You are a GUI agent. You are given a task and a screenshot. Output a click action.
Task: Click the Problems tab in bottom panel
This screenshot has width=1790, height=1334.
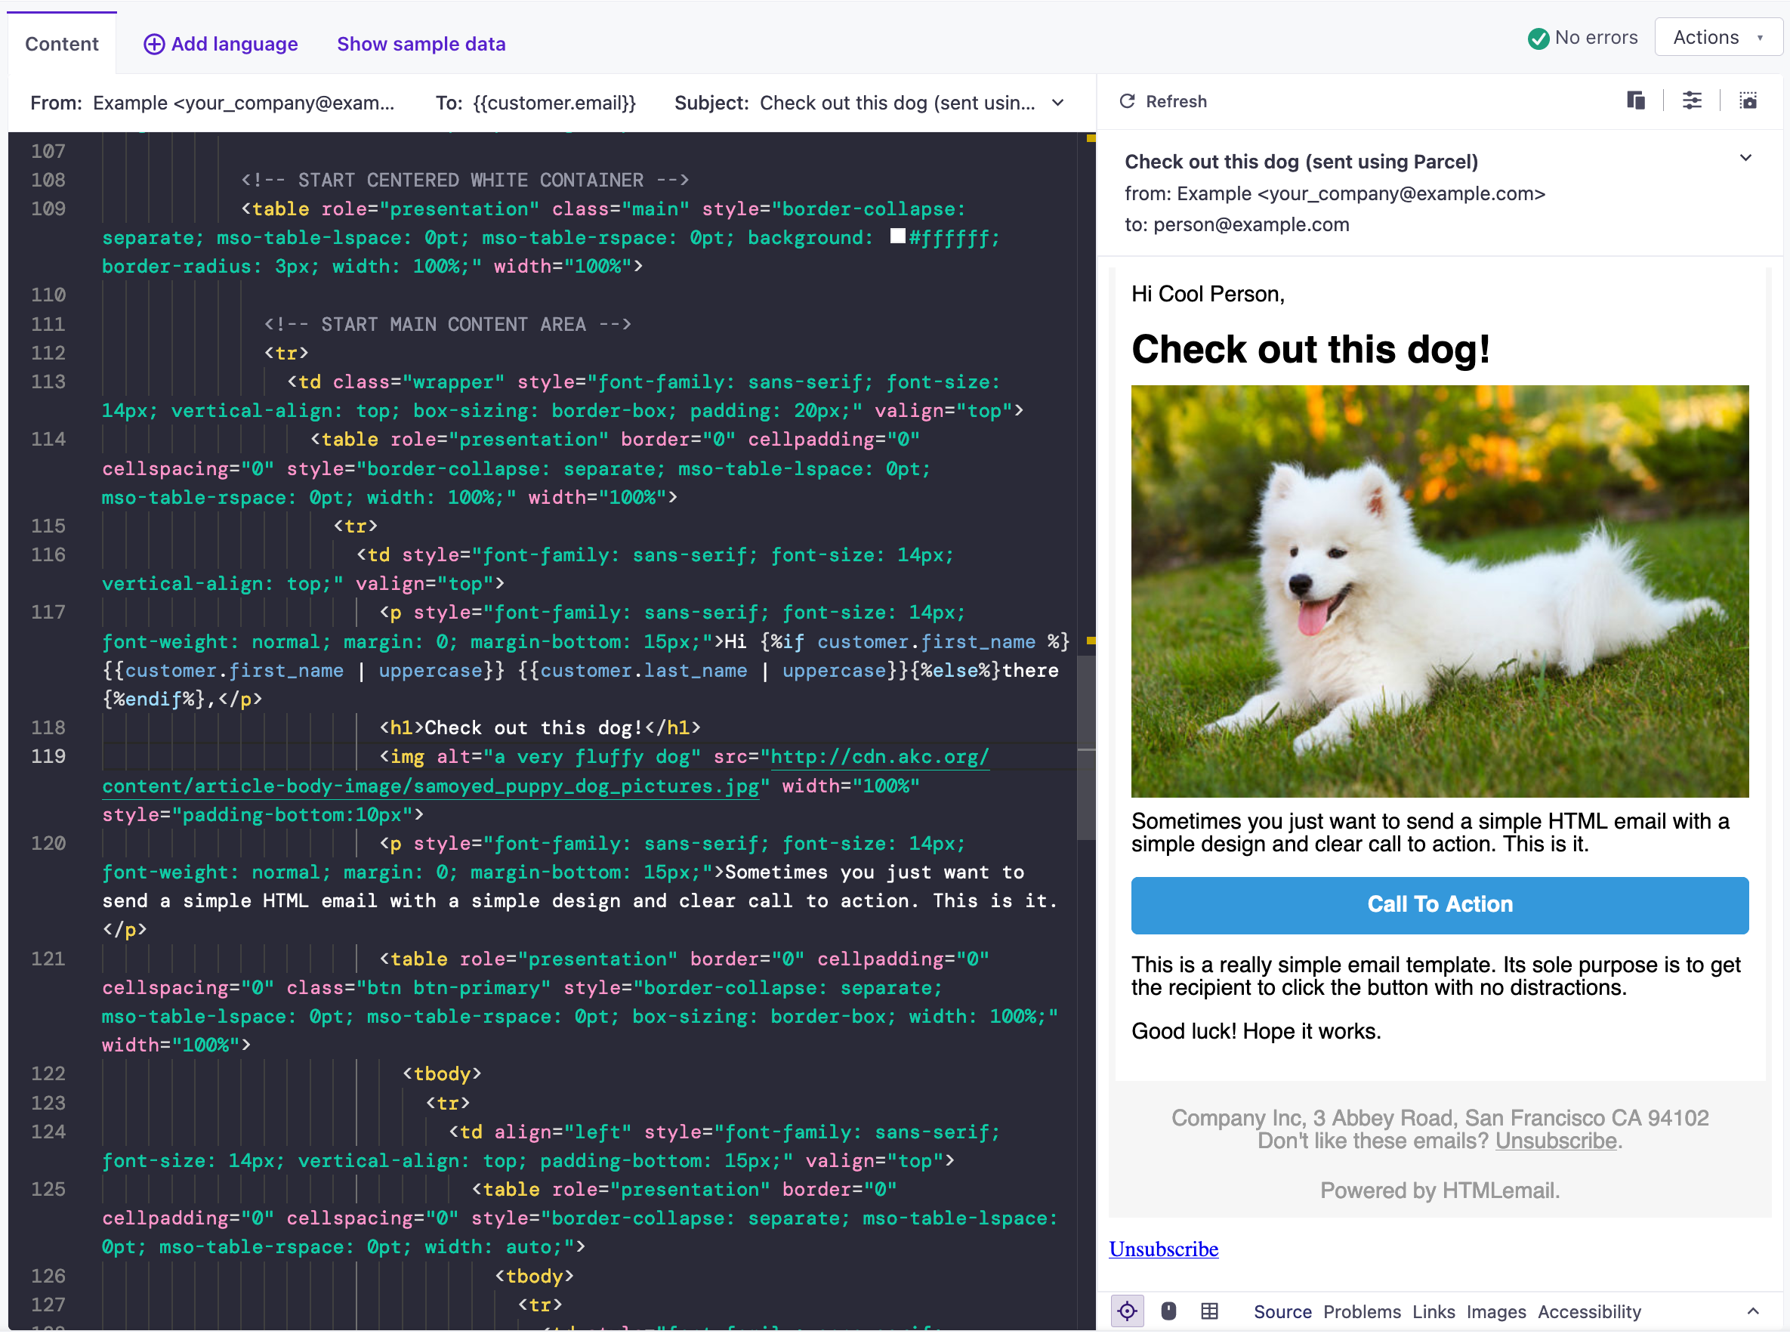pyautogui.click(x=1360, y=1313)
